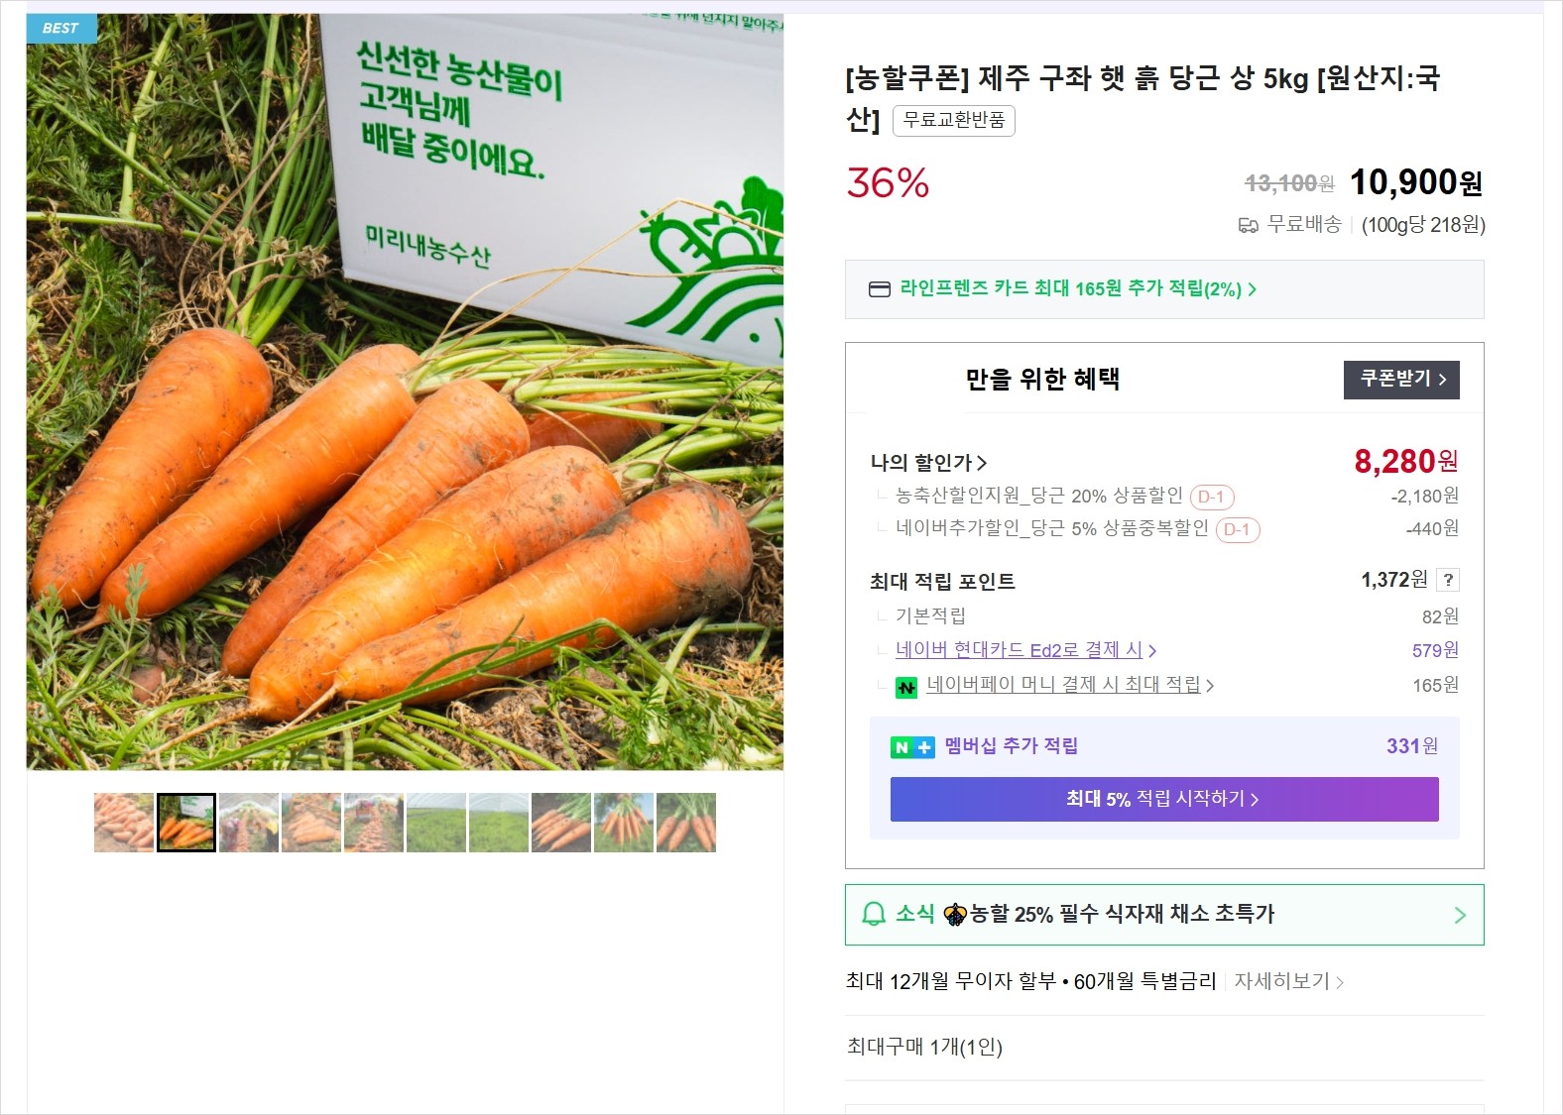Select the first thumbnail in the image gallery
Image resolution: width=1563 pixels, height=1115 pixels.
[x=124, y=823]
